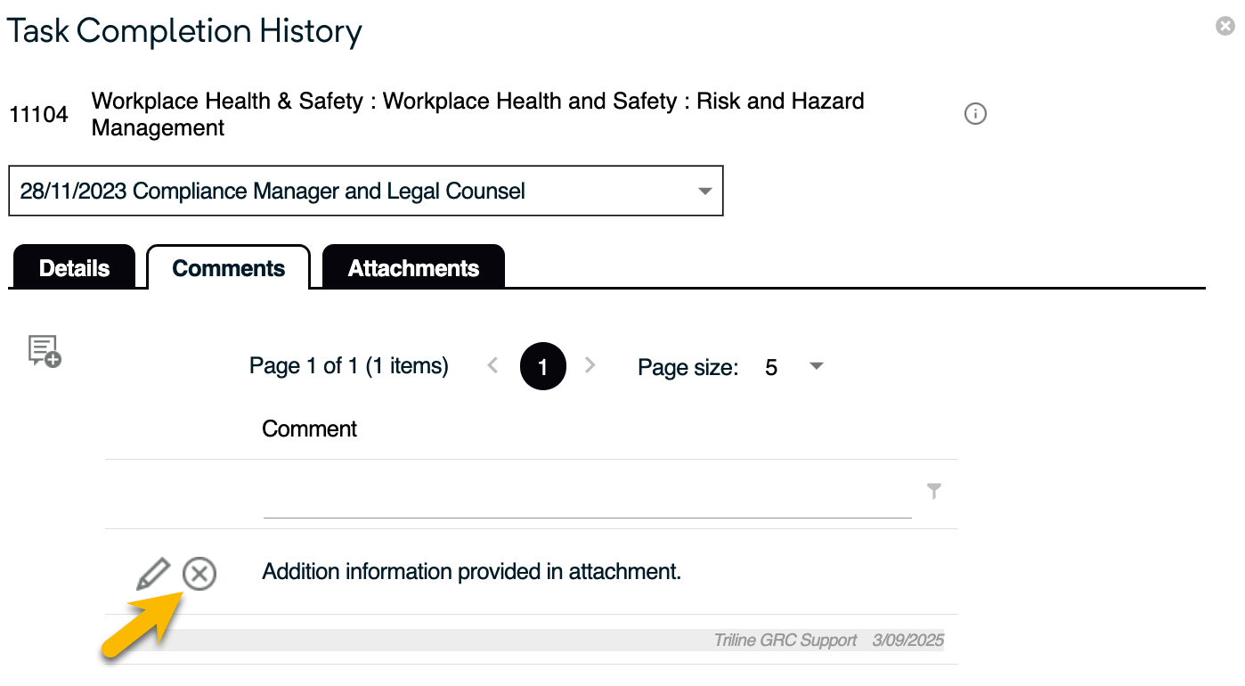Edit the comment with pencil icon
The width and height of the screenshot is (1245, 686).
point(153,574)
